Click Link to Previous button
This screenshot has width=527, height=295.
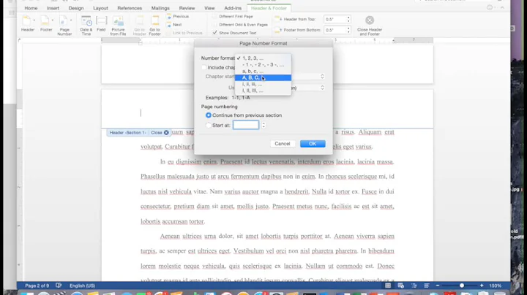184,33
